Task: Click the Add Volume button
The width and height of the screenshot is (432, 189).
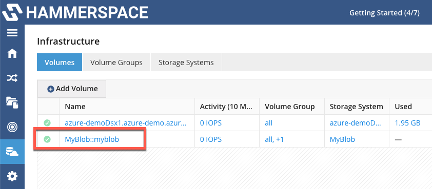Action: [x=72, y=89]
